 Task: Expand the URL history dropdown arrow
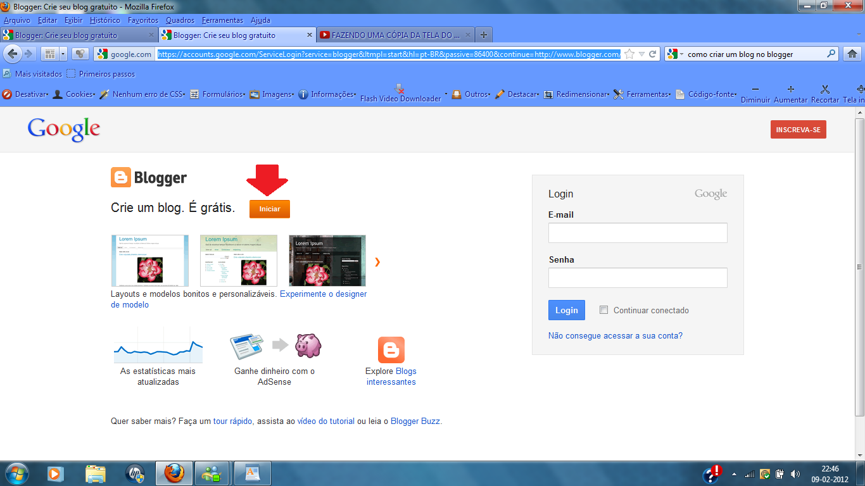pyautogui.click(x=641, y=54)
